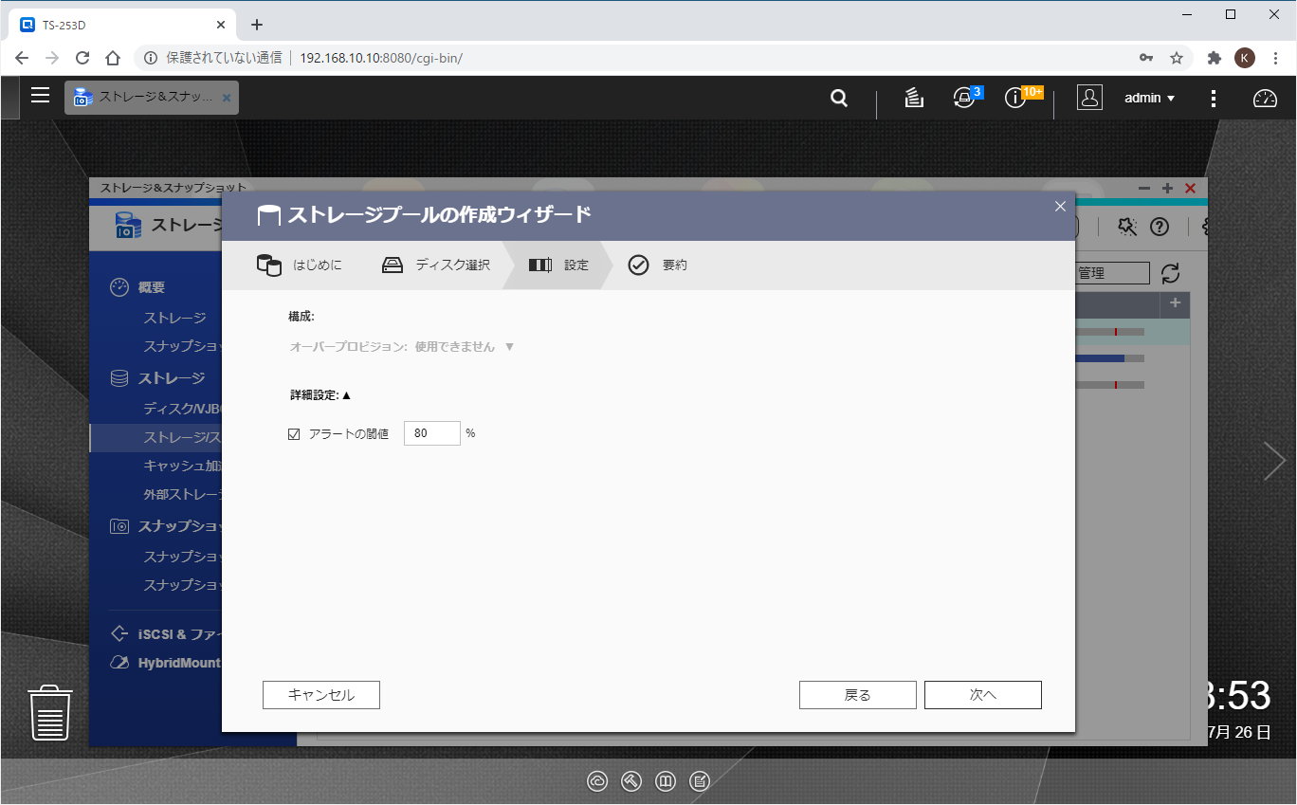Show event notifications icon with 10+ badge

[x=1016, y=98]
